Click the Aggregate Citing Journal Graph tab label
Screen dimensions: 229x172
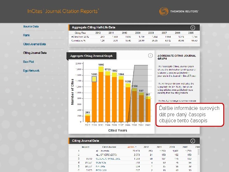pyautogui.click(x=91, y=56)
